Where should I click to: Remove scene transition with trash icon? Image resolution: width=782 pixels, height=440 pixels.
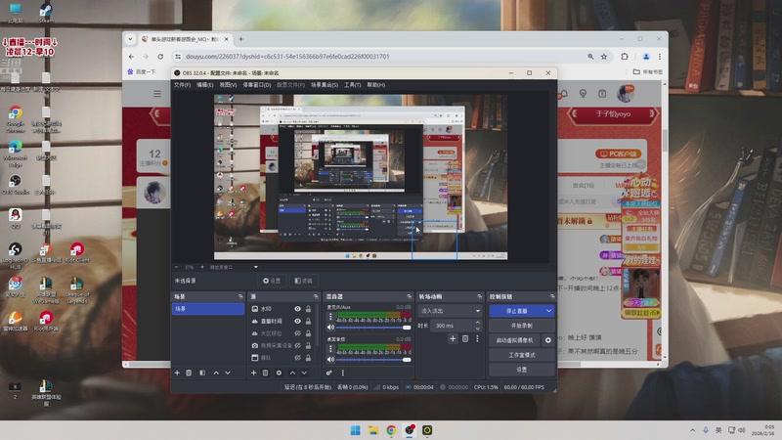pyautogui.click(x=465, y=338)
